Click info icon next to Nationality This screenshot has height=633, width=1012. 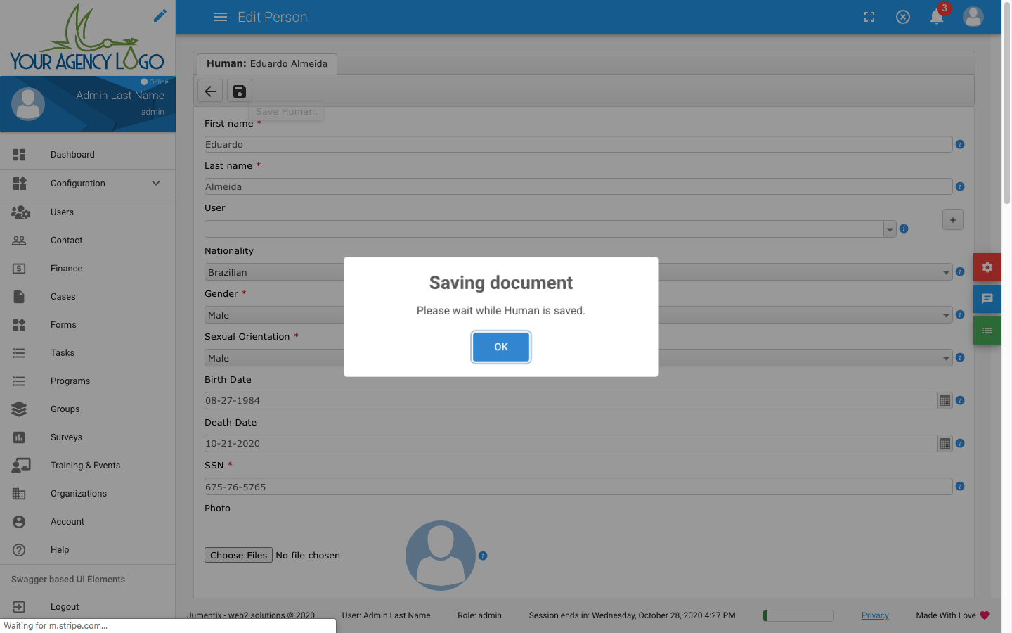[960, 271]
